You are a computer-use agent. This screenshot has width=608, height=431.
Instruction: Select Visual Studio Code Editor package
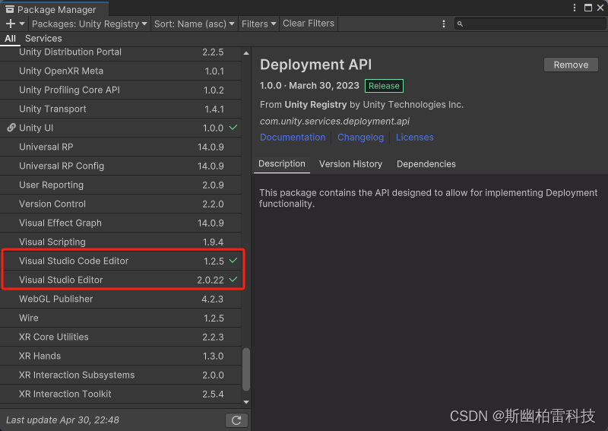coord(120,261)
